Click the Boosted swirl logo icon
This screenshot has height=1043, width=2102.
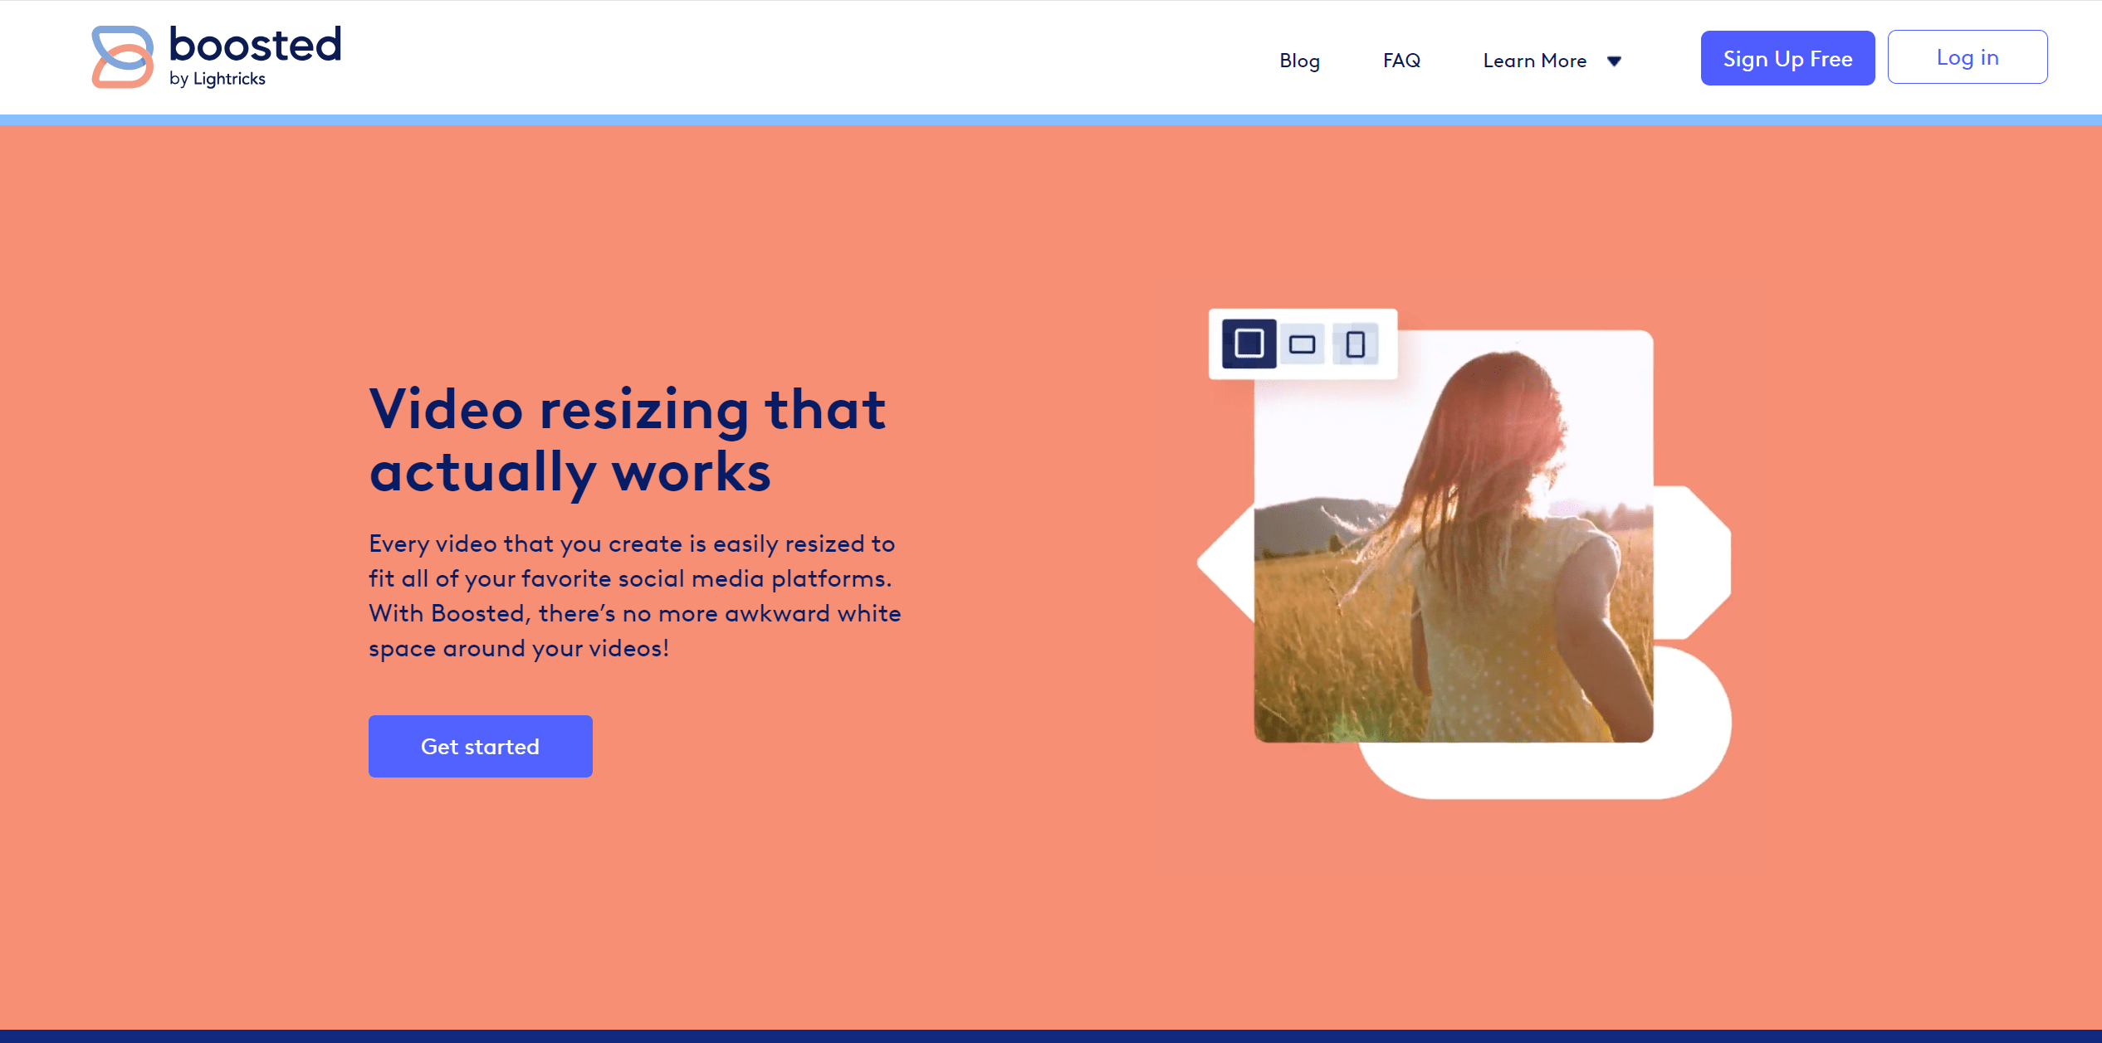(x=122, y=56)
